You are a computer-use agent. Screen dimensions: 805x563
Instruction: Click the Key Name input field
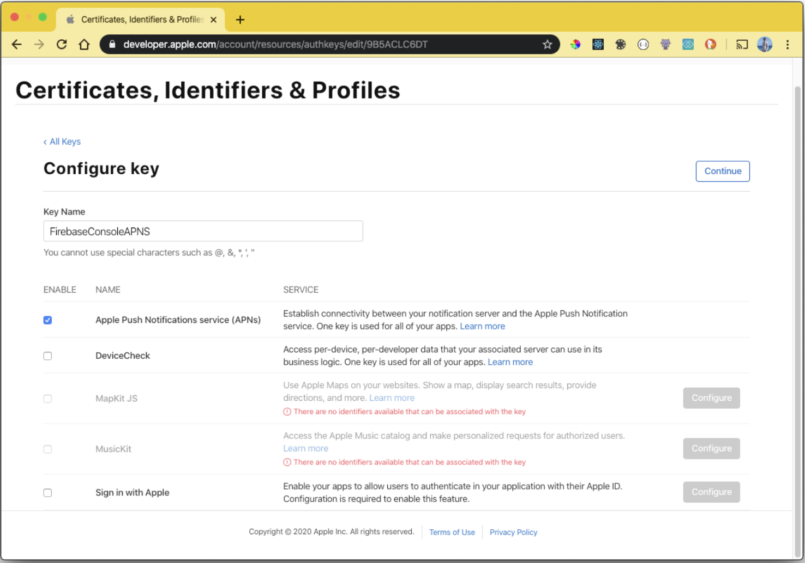(x=203, y=231)
